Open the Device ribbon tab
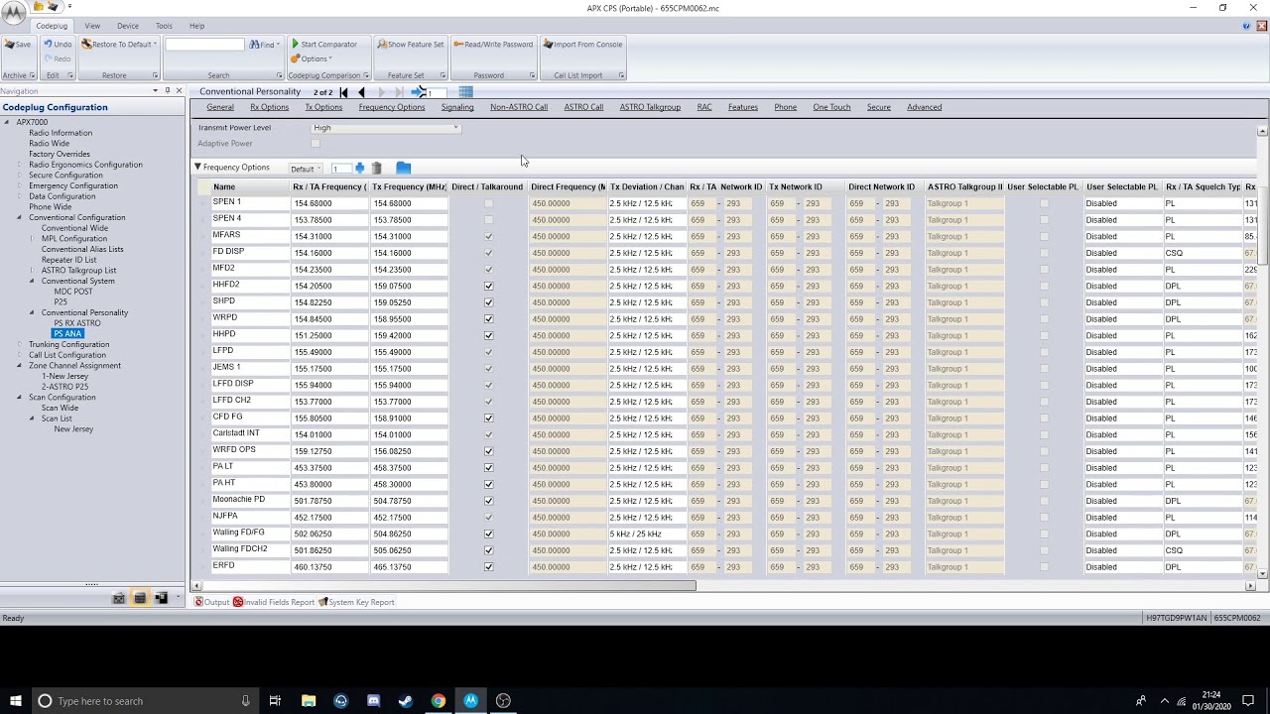1270x714 pixels. (128, 26)
